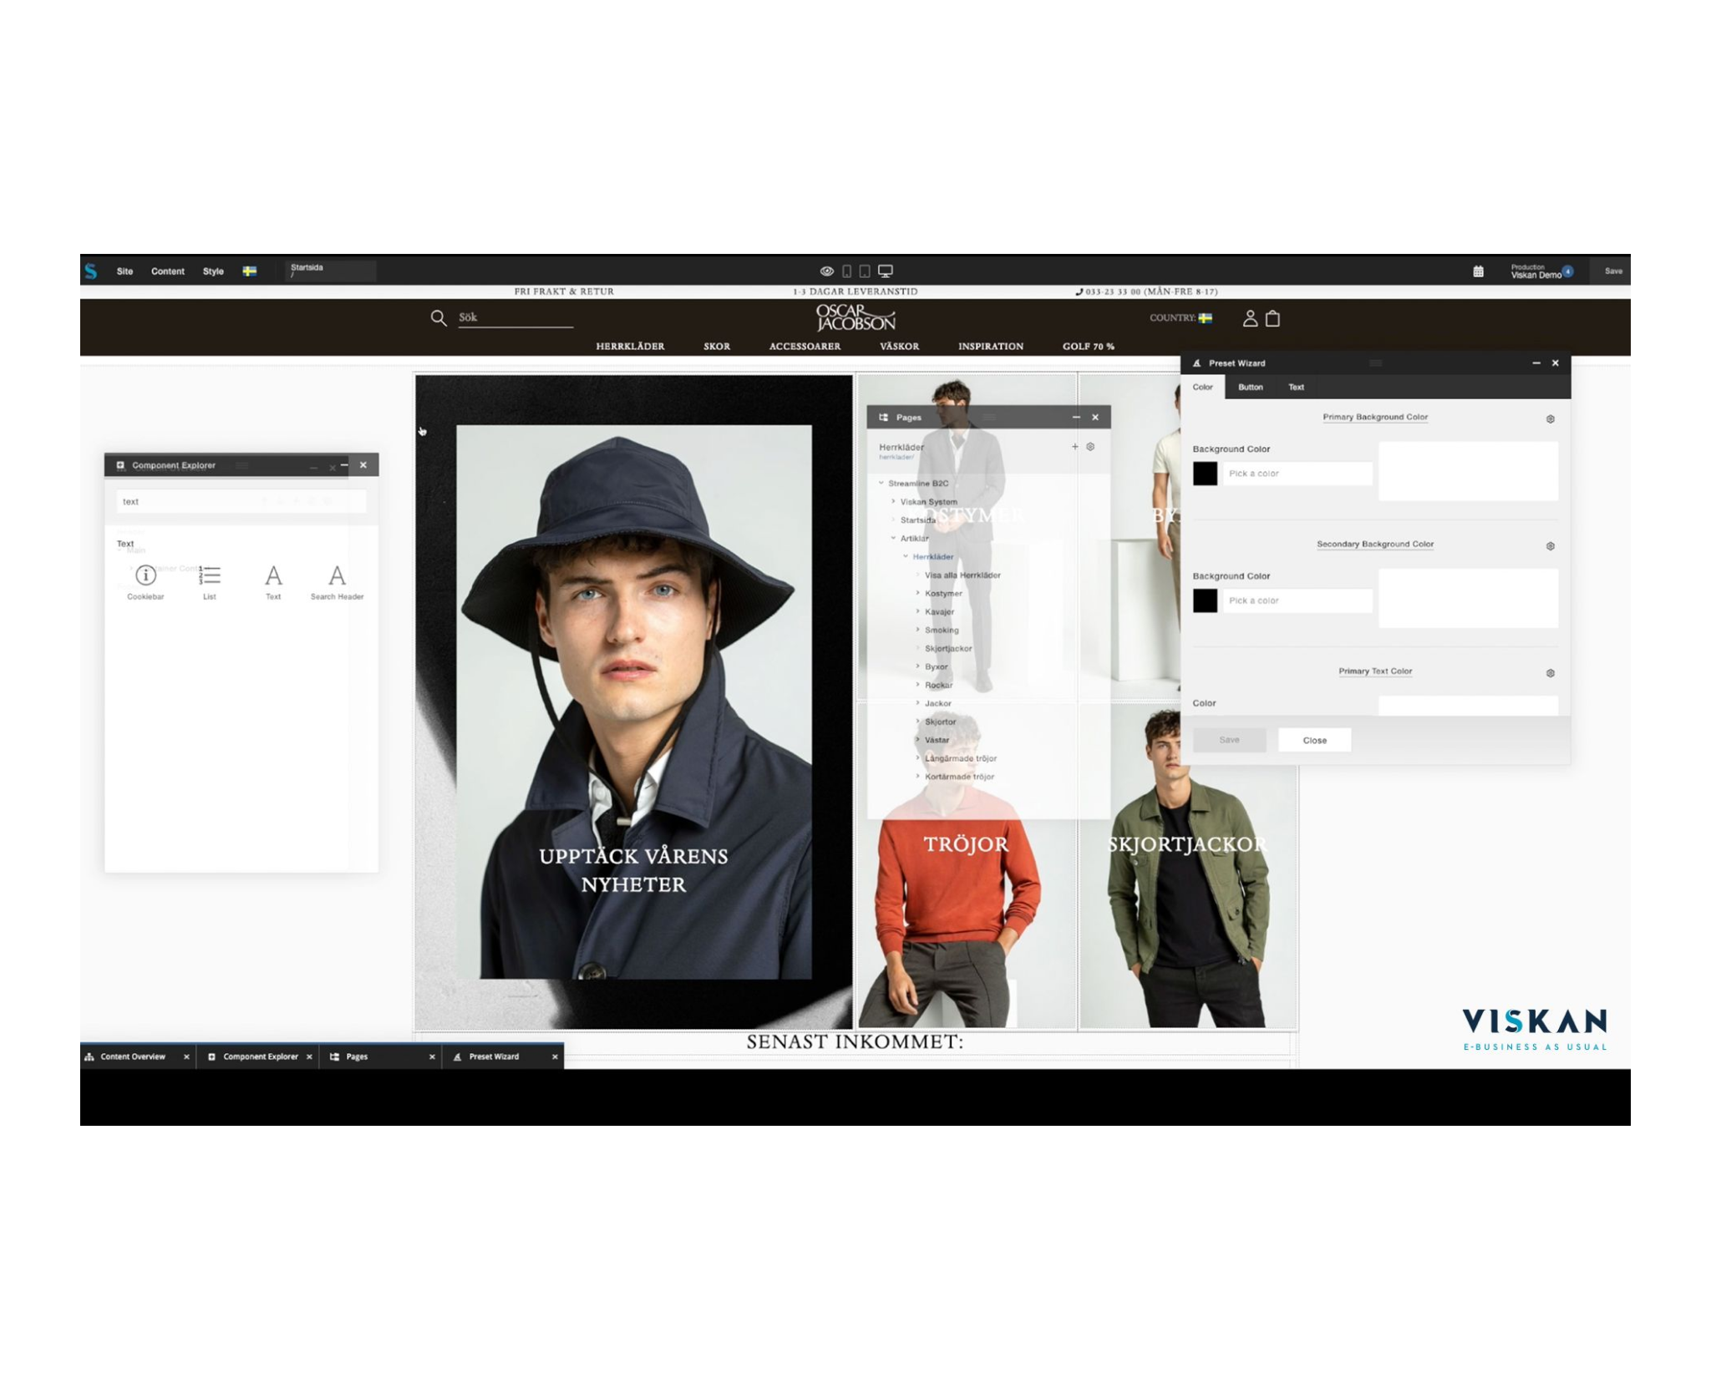Open Primary Background Color settings gear
This screenshot has width=1711, height=1383.
[1550, 419]
